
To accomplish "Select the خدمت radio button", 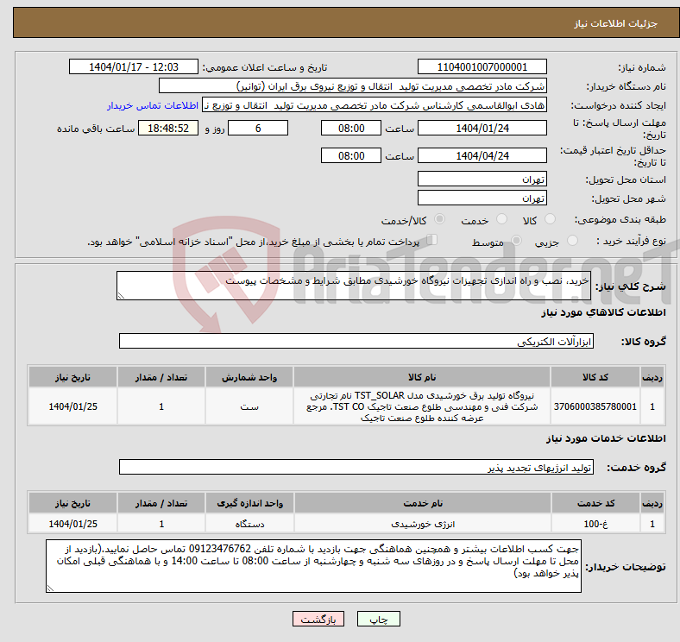I will click(501, 219).
